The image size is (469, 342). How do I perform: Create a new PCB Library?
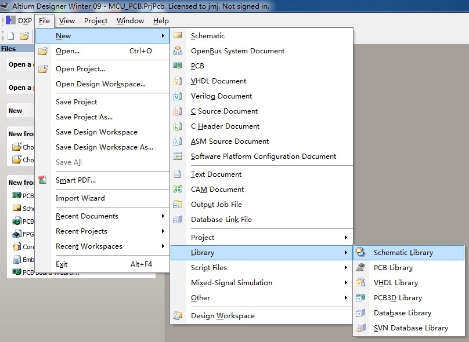[x=409, y=267]
